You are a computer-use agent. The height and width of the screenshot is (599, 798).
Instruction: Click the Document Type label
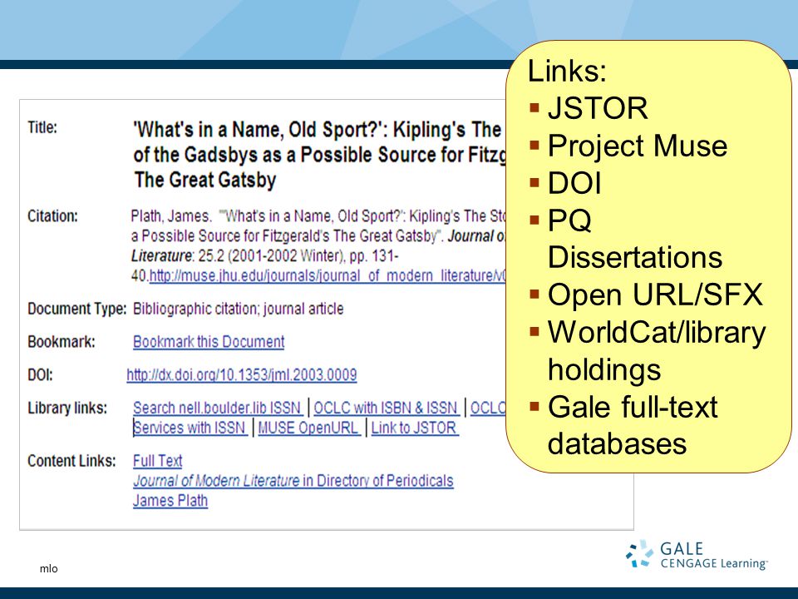(76, 309)
